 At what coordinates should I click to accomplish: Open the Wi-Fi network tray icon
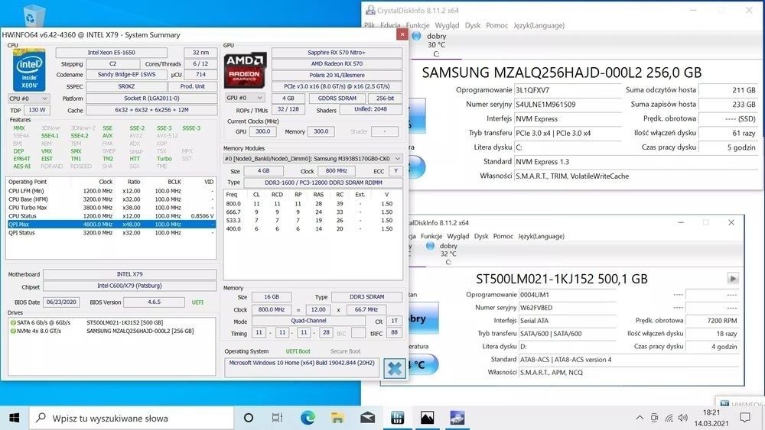click(669, 418)
